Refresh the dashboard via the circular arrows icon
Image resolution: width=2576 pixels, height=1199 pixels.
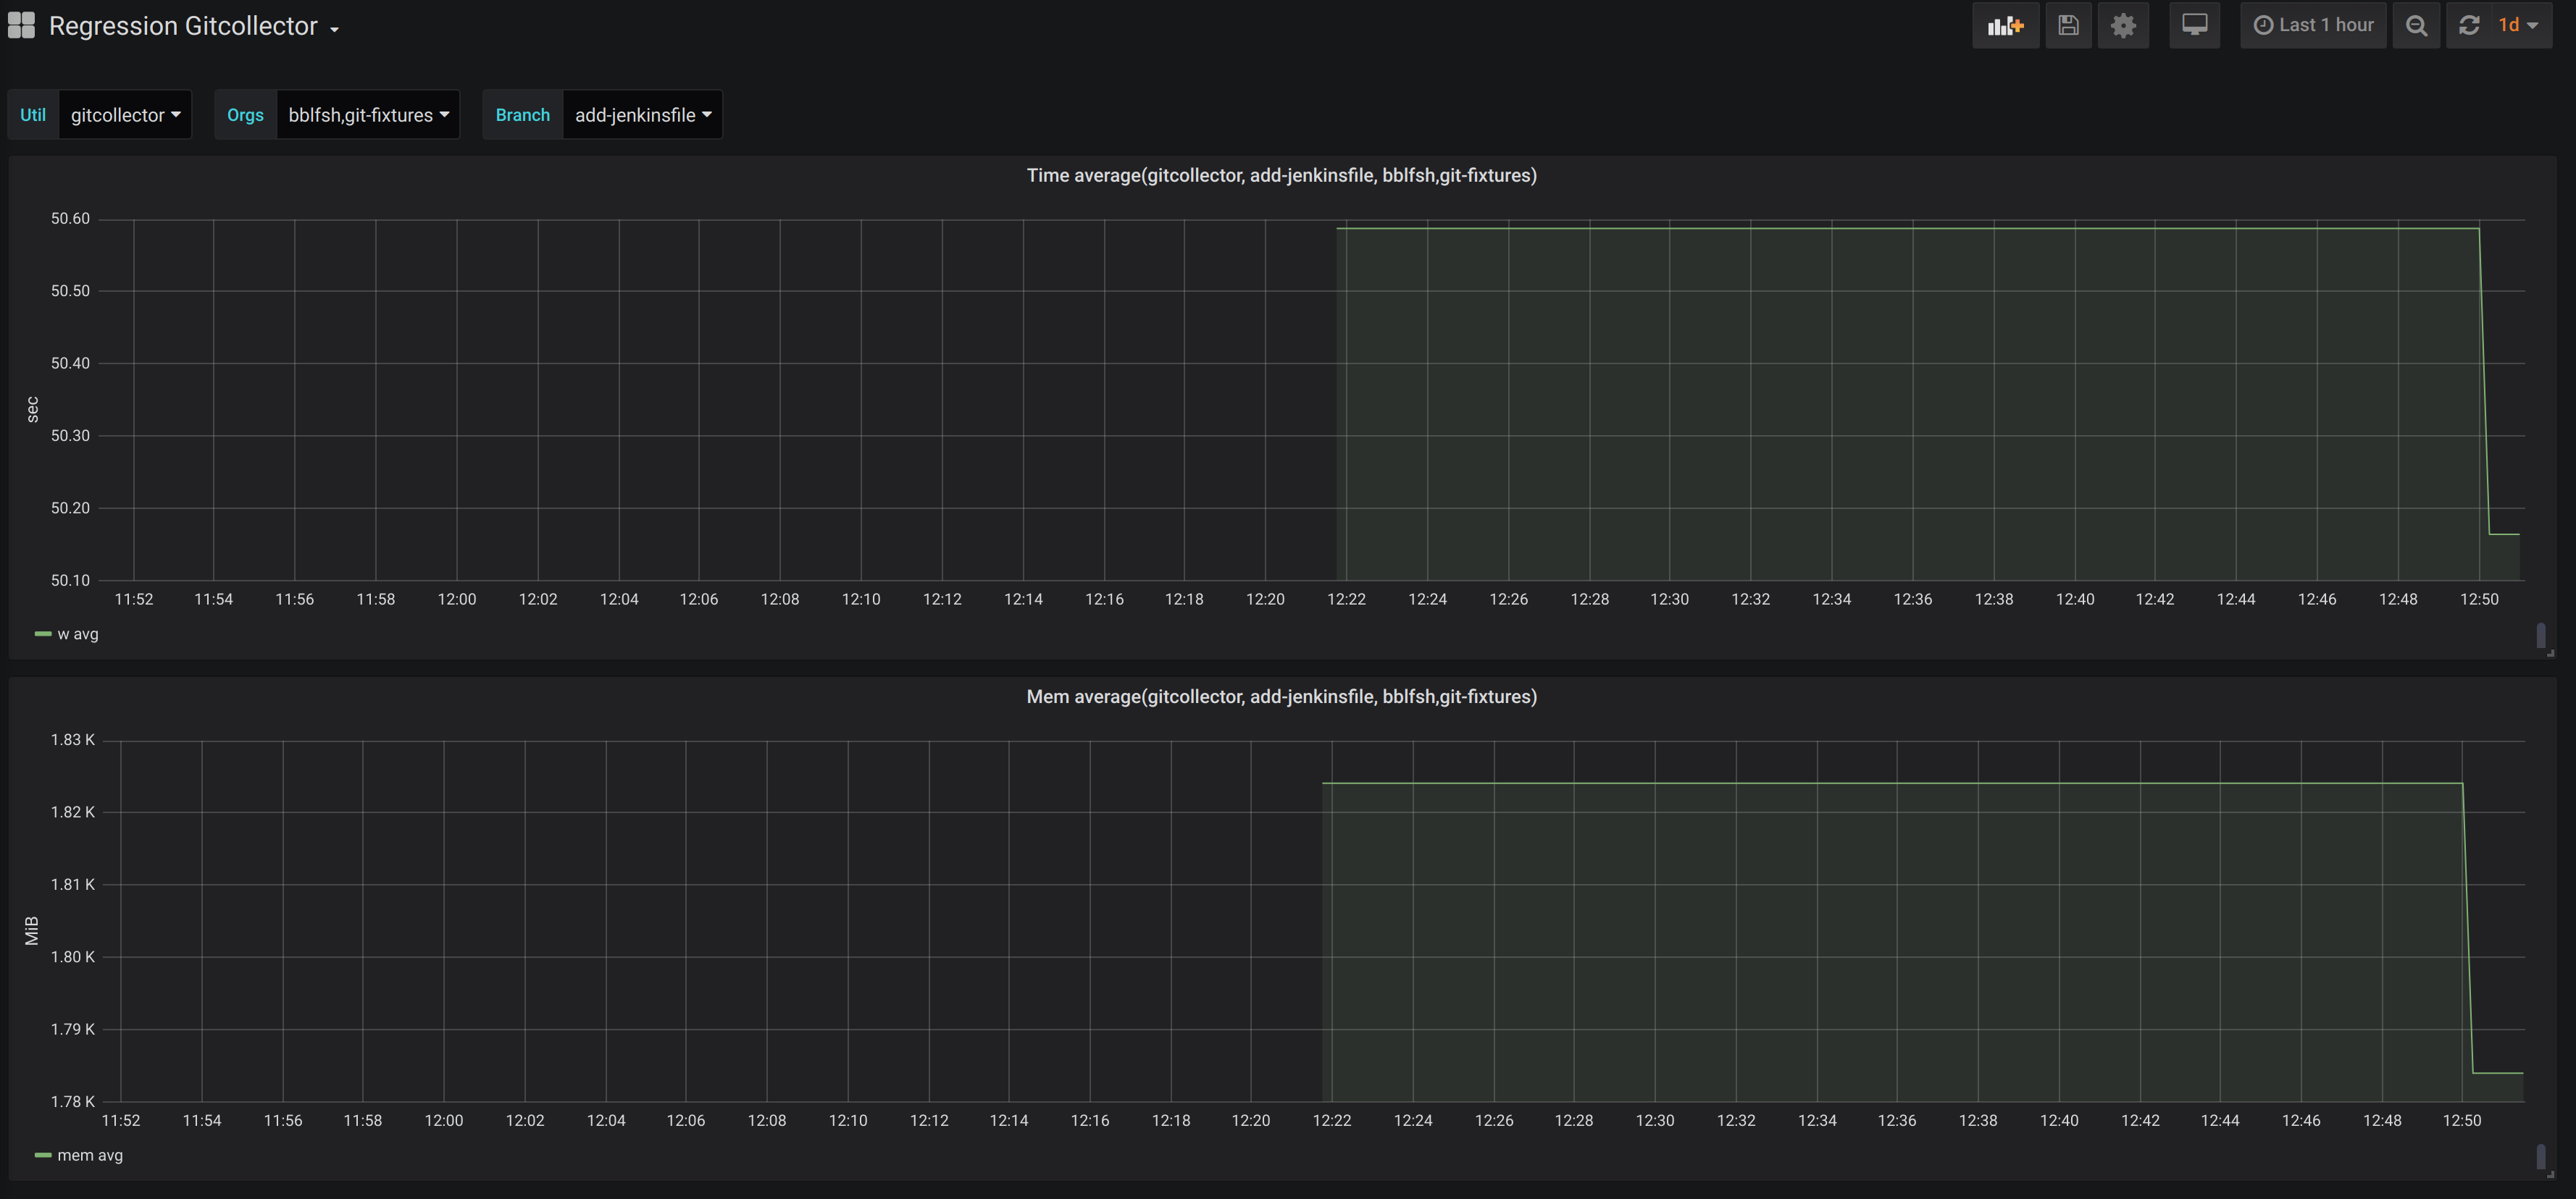2469,26
